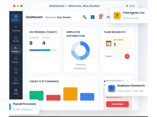Screen dimensions: 157x117
Task: Open the Dashboard sidebar item
Action: pyautogui.click(x=16, y=18)
